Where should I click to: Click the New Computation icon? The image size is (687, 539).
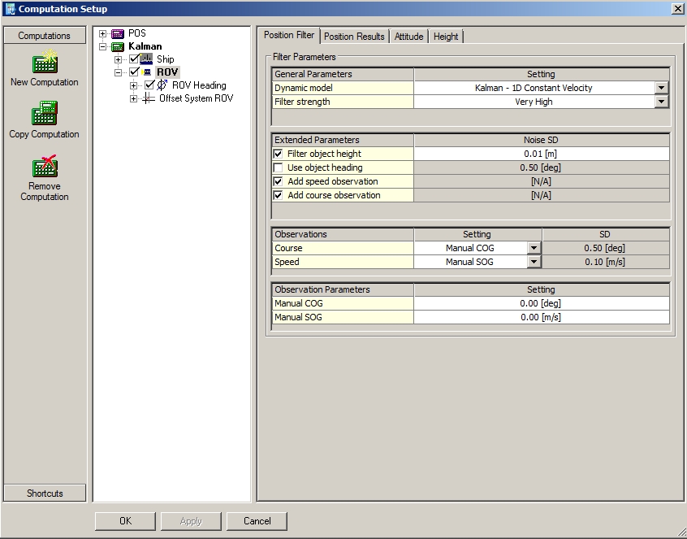pyautogui.click(x=44, y=62)
